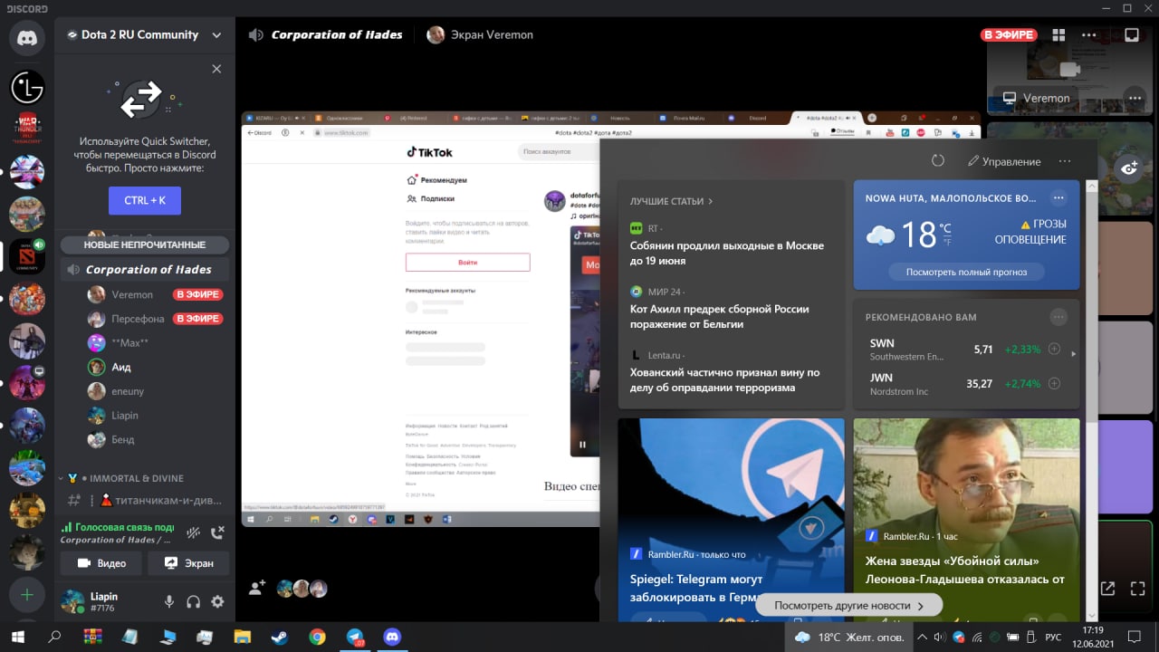Disconnect from voice with the hang-up icon
Screen dimensions: 1159x652
217,533
